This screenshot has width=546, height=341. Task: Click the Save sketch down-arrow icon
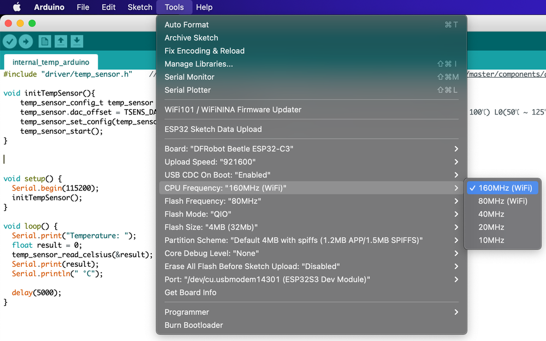coord(77,41)
